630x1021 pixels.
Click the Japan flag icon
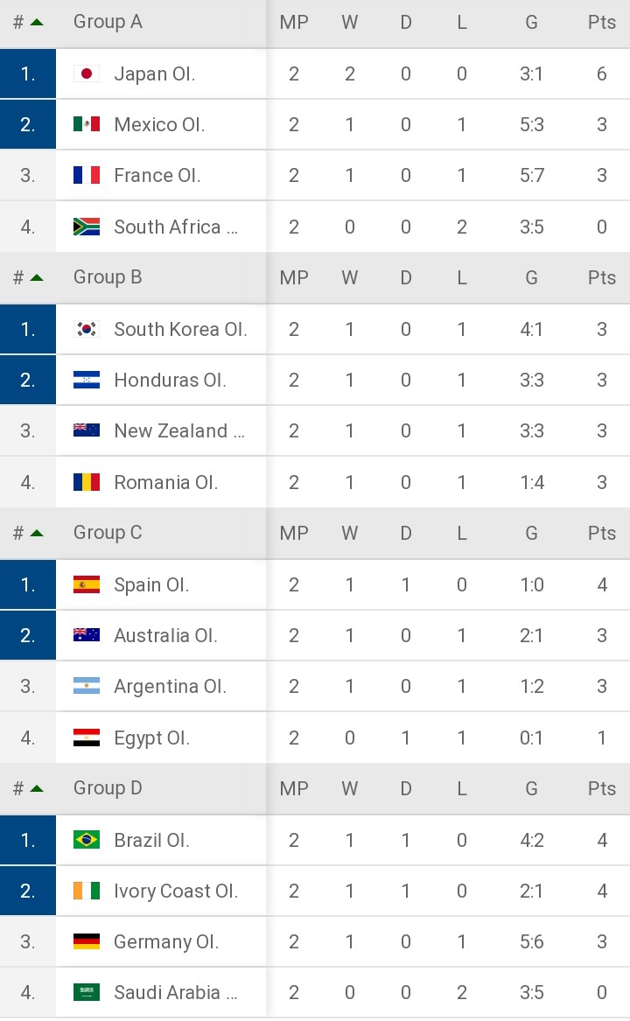click(x=86, y=73)
